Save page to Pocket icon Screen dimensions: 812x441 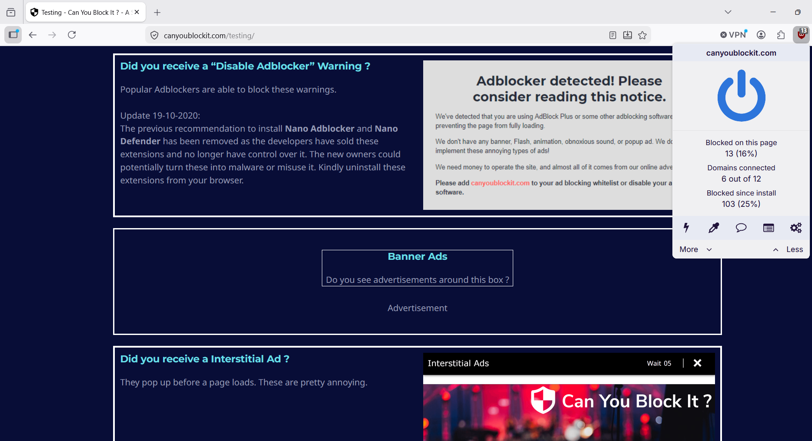[628, 35]
